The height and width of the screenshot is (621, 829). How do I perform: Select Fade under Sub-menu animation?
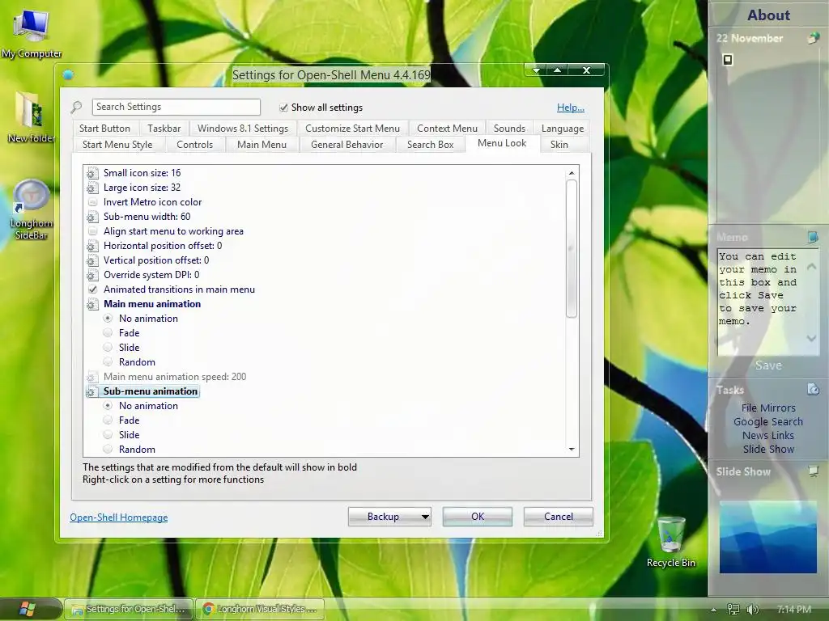[x=108, y=420]
